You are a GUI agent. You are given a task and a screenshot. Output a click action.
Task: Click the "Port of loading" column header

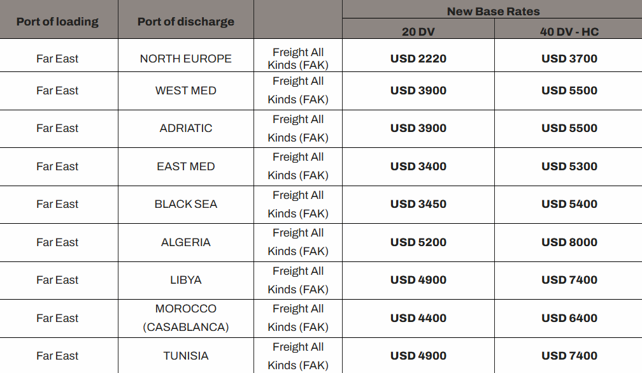[57, 22]
